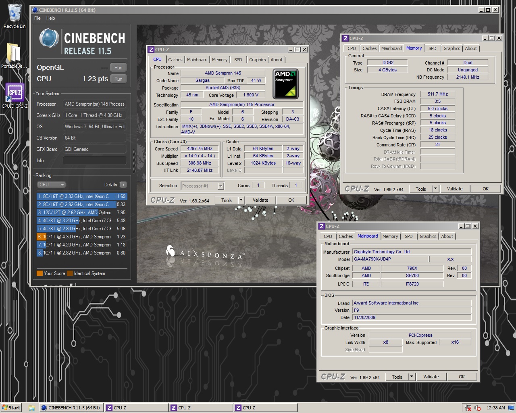Run the OpenGL benchmark
516x413 pixels.
[x=118, y=68]
